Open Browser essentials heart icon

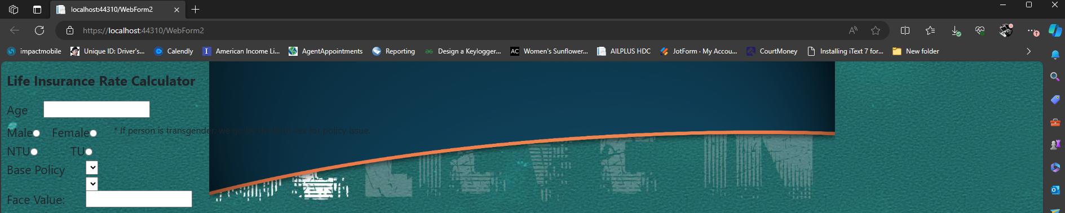980,30
